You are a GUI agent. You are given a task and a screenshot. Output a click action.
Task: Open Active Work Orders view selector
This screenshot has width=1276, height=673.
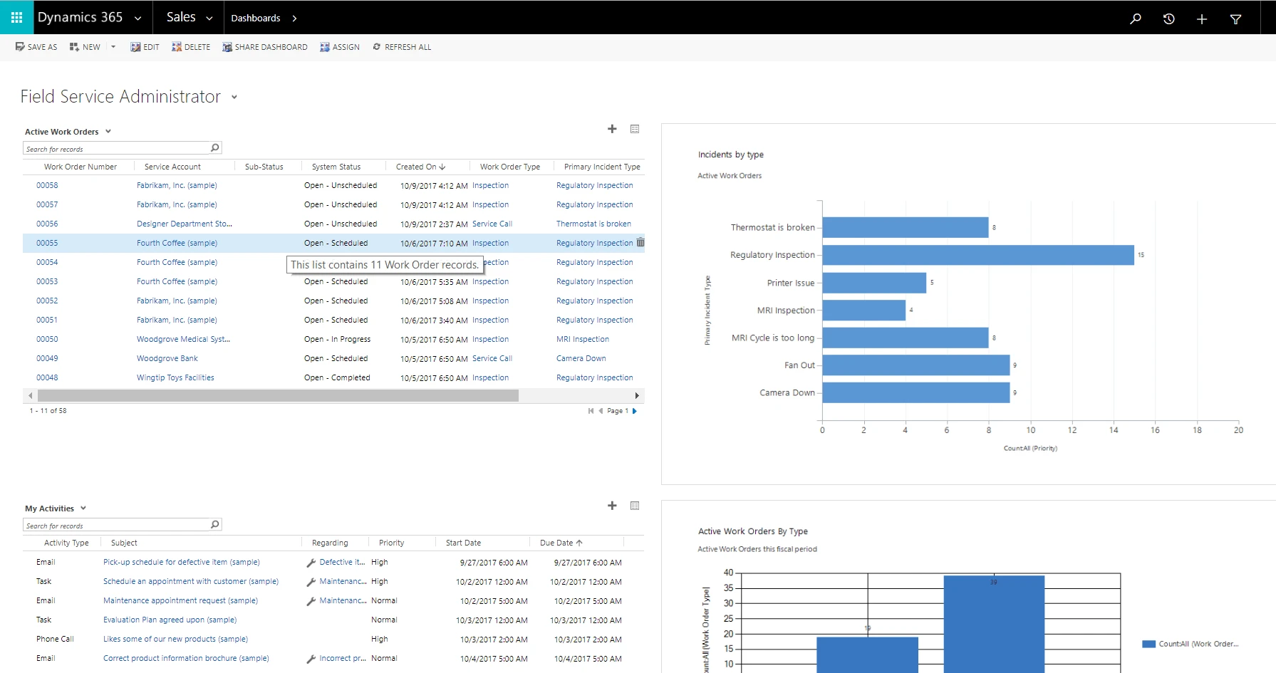(108, 131)
